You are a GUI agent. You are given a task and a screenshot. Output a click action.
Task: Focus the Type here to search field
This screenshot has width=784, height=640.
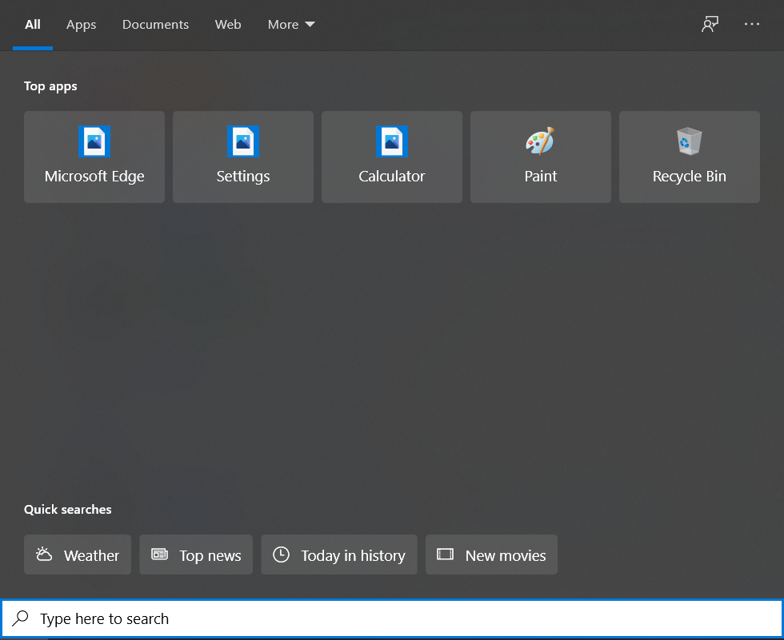391,618
